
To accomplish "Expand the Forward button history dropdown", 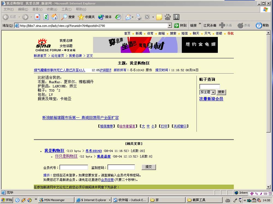I will click(31, 17).
